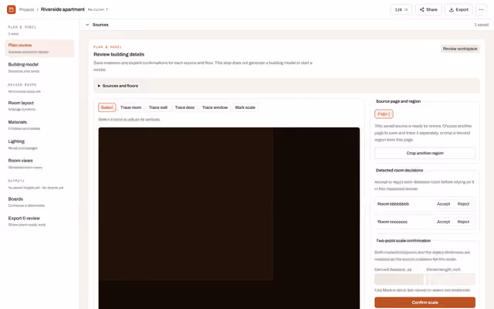Open Building model in sidebar
494x309 pixels.
point(39,67)
